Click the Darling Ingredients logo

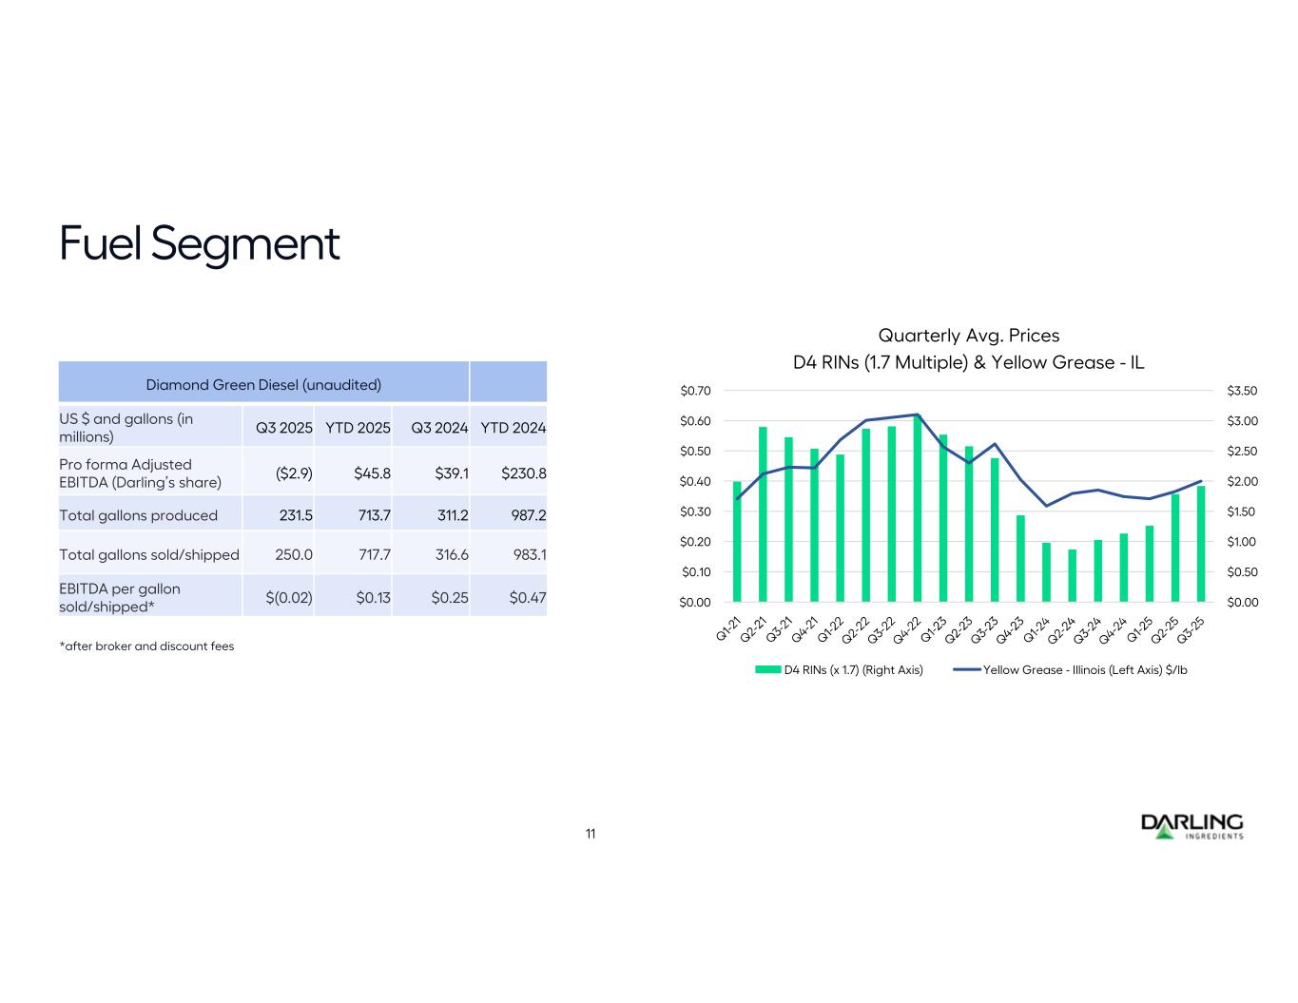click(x=1191, y=826)
